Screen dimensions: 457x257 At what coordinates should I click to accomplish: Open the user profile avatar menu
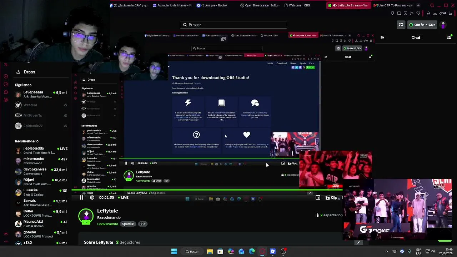coord(443,25)
